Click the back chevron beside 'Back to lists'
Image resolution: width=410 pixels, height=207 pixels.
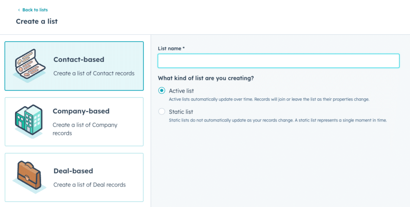[19, 10]
